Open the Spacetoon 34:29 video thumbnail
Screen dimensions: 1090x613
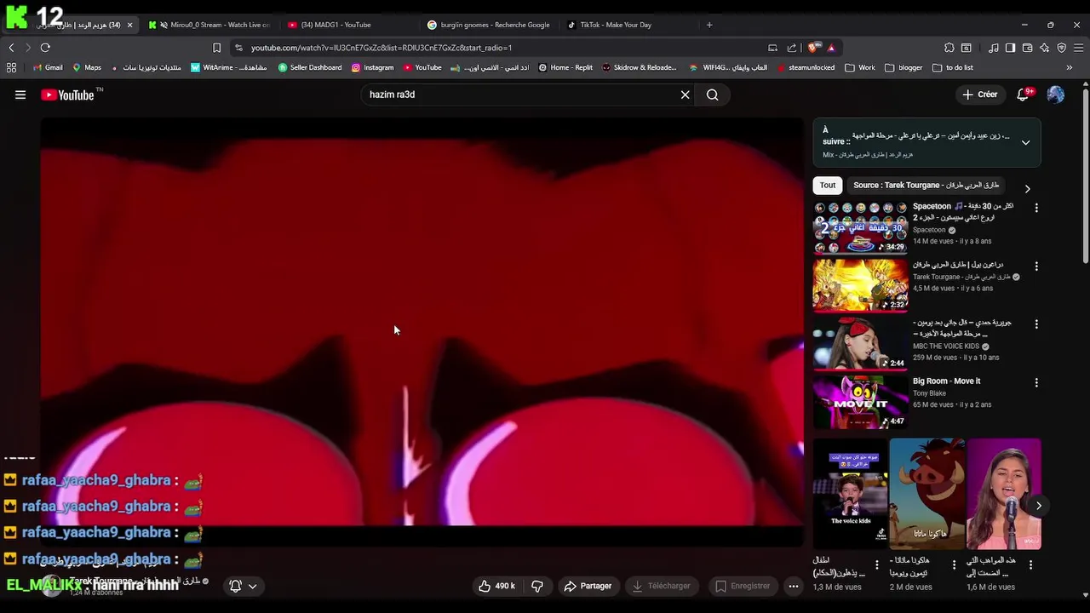[x=860, y=227]
